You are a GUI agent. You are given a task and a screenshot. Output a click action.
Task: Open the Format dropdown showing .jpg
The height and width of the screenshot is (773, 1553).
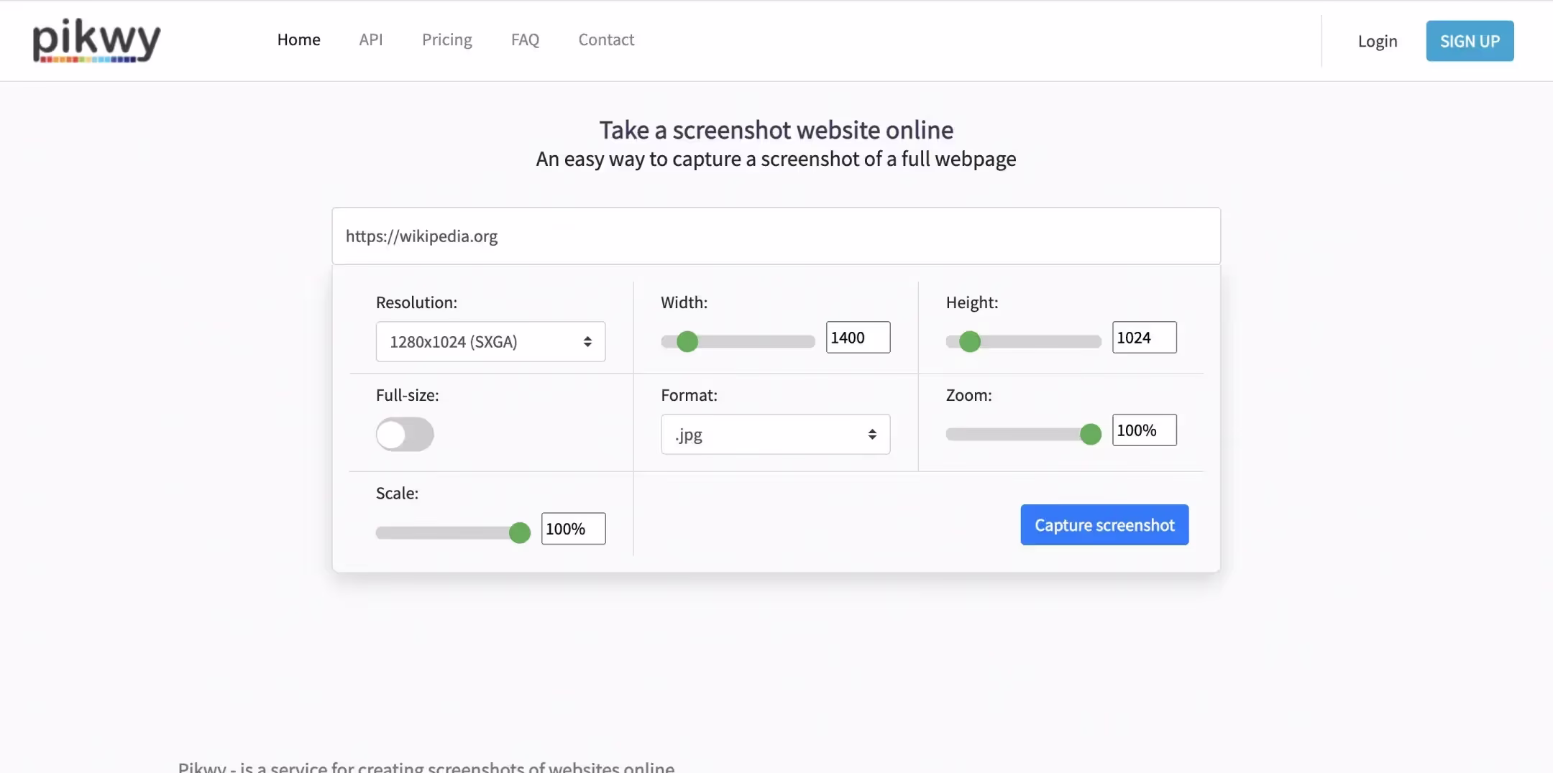(x=775, y=435)
